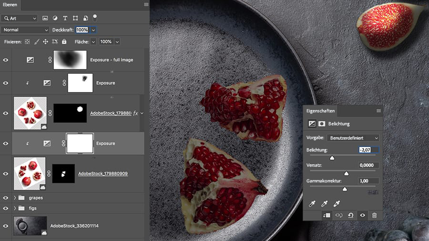Adjust the Belichtung slider handle
The height and width of the screenshot is (241, 429).
click(x=332, y=158)
